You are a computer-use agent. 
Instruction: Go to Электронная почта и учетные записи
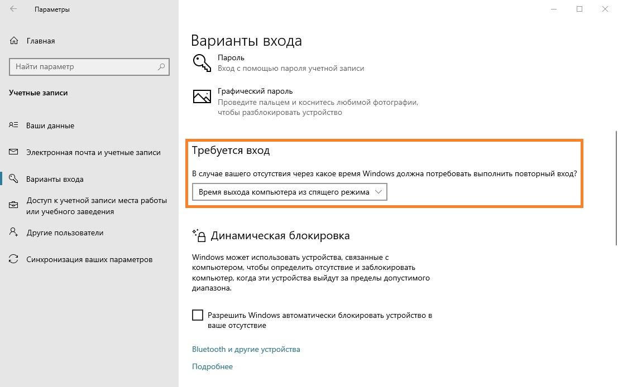click(93, 152)
